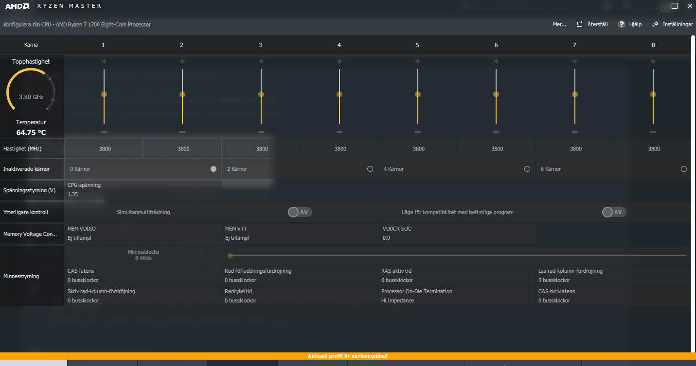Click the core 5 speed slider handle

point(418,94)
